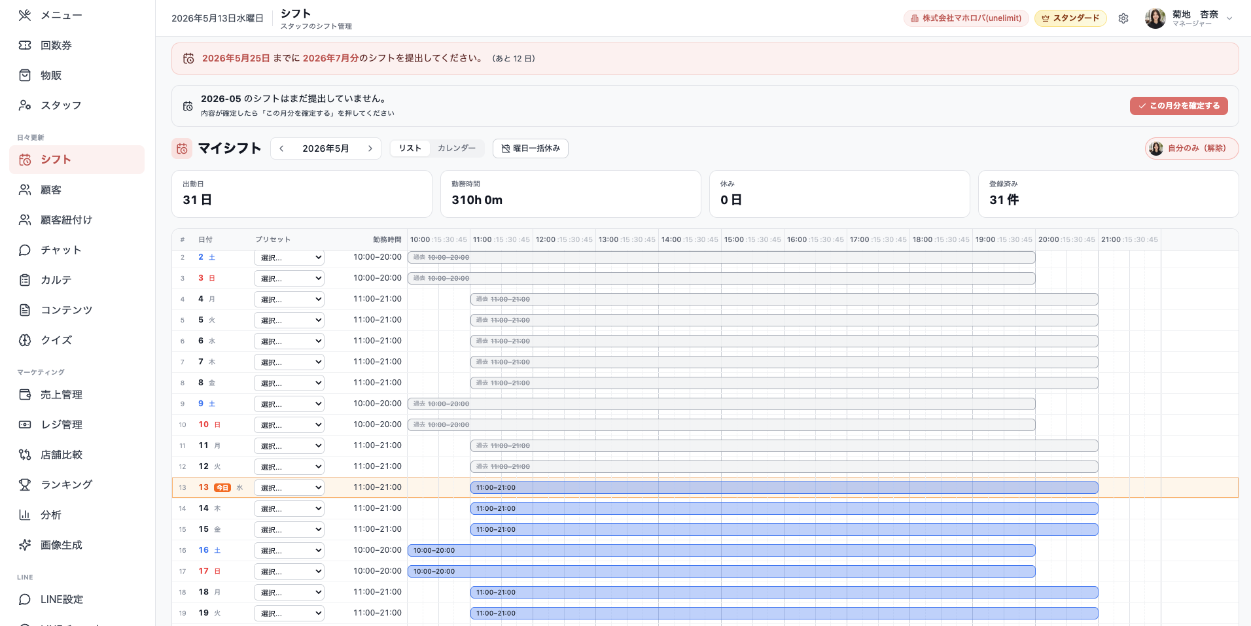Click today's 11:00–21:00 shift bar
Screen dimensions: 1251x626
coord(784,488)
